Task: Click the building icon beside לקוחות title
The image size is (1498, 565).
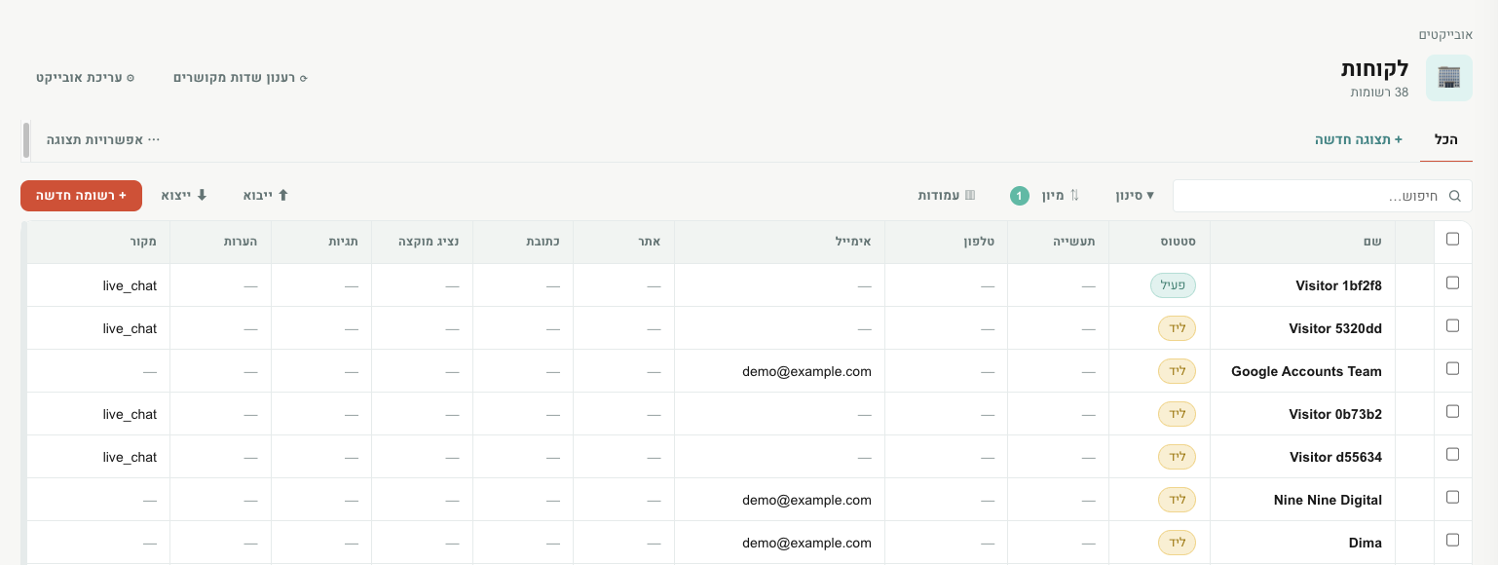Action: (x=1449, y=78)
